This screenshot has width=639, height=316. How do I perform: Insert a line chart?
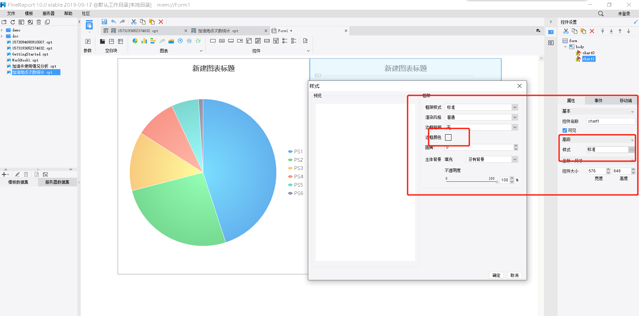coord(162,41)
